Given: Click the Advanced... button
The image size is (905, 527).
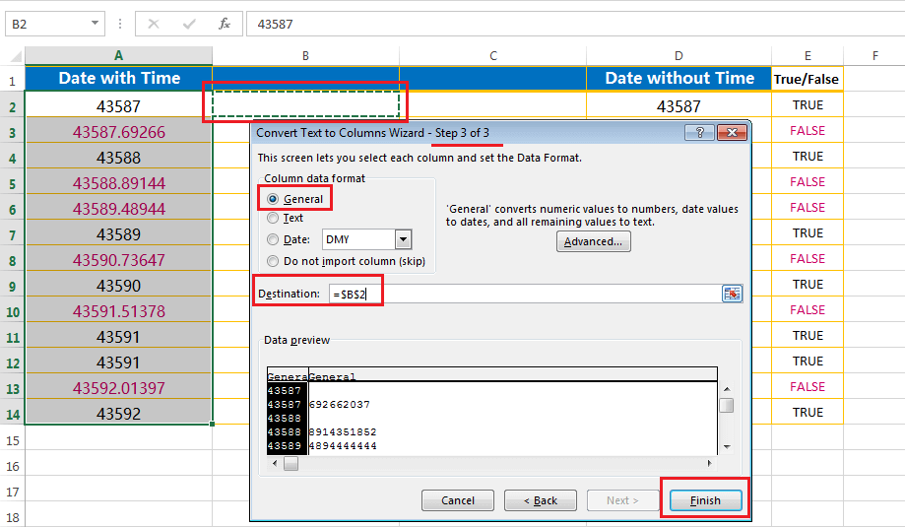Looking at the screenshot, I should 594,241.
